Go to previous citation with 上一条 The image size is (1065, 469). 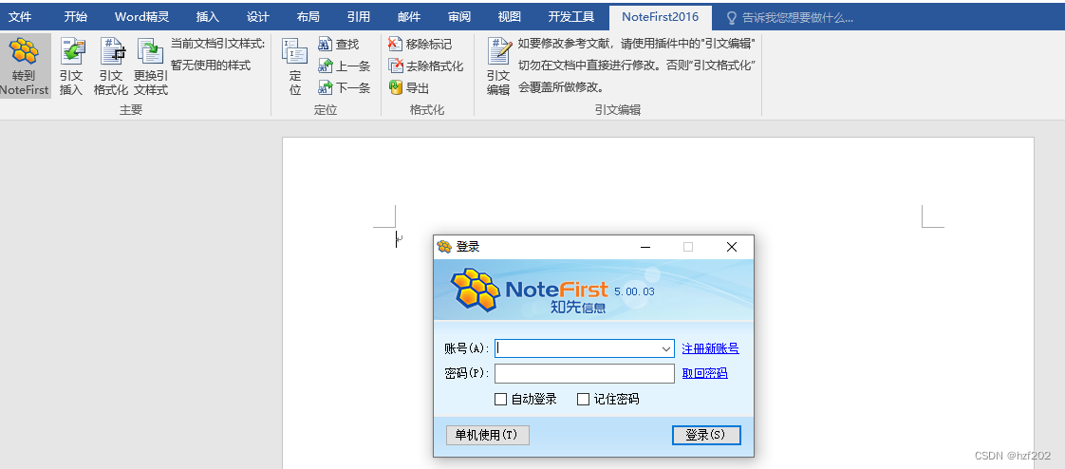[x=345, y=66]
